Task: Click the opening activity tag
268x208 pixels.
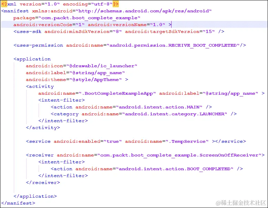Action: (x=40, y=86)
